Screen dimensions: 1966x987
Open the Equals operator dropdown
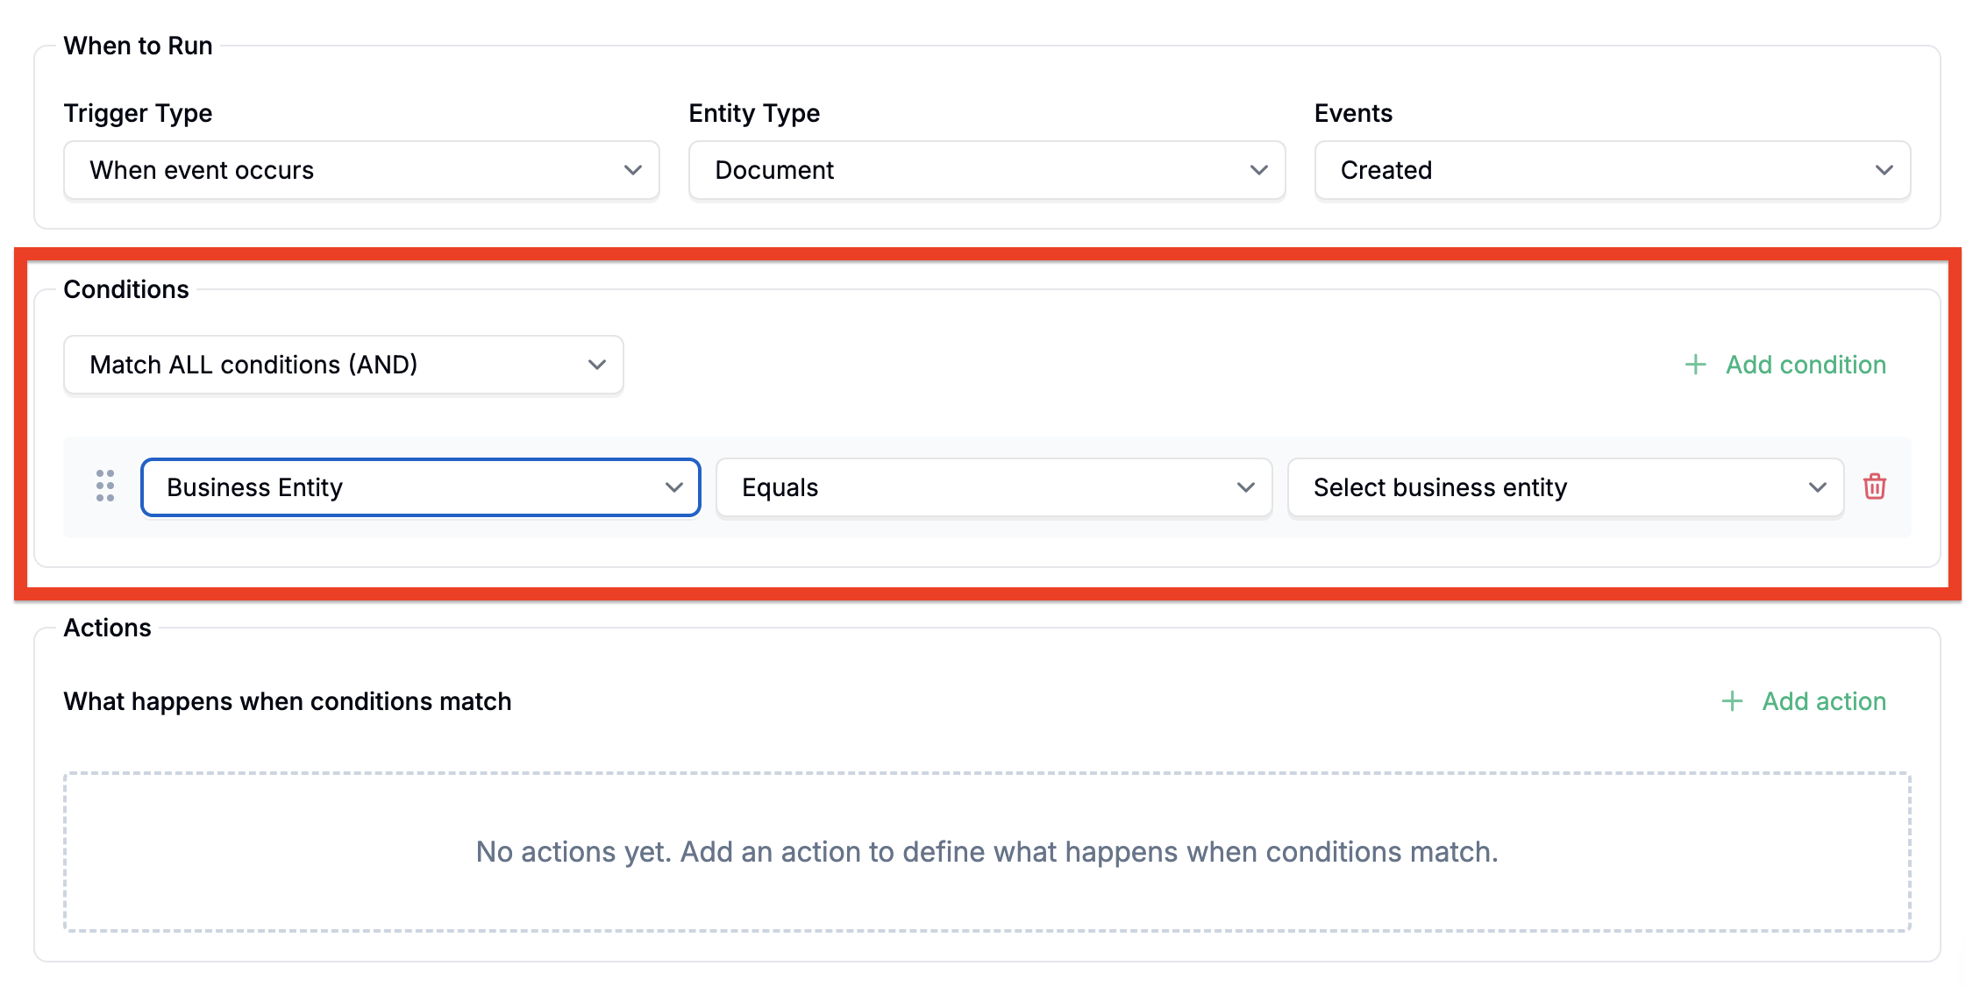pyautogui.click(x=993, y=487)
